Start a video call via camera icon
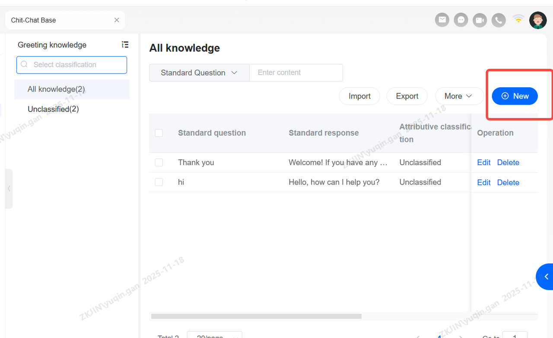This screenshot has height=338, width=553. [x=480, y=20]
